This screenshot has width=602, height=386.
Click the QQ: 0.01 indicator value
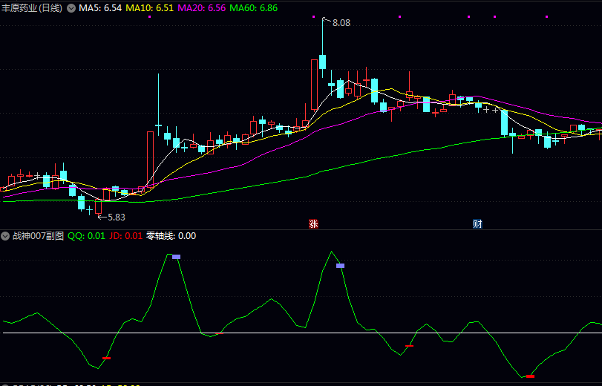click(86, 236)
